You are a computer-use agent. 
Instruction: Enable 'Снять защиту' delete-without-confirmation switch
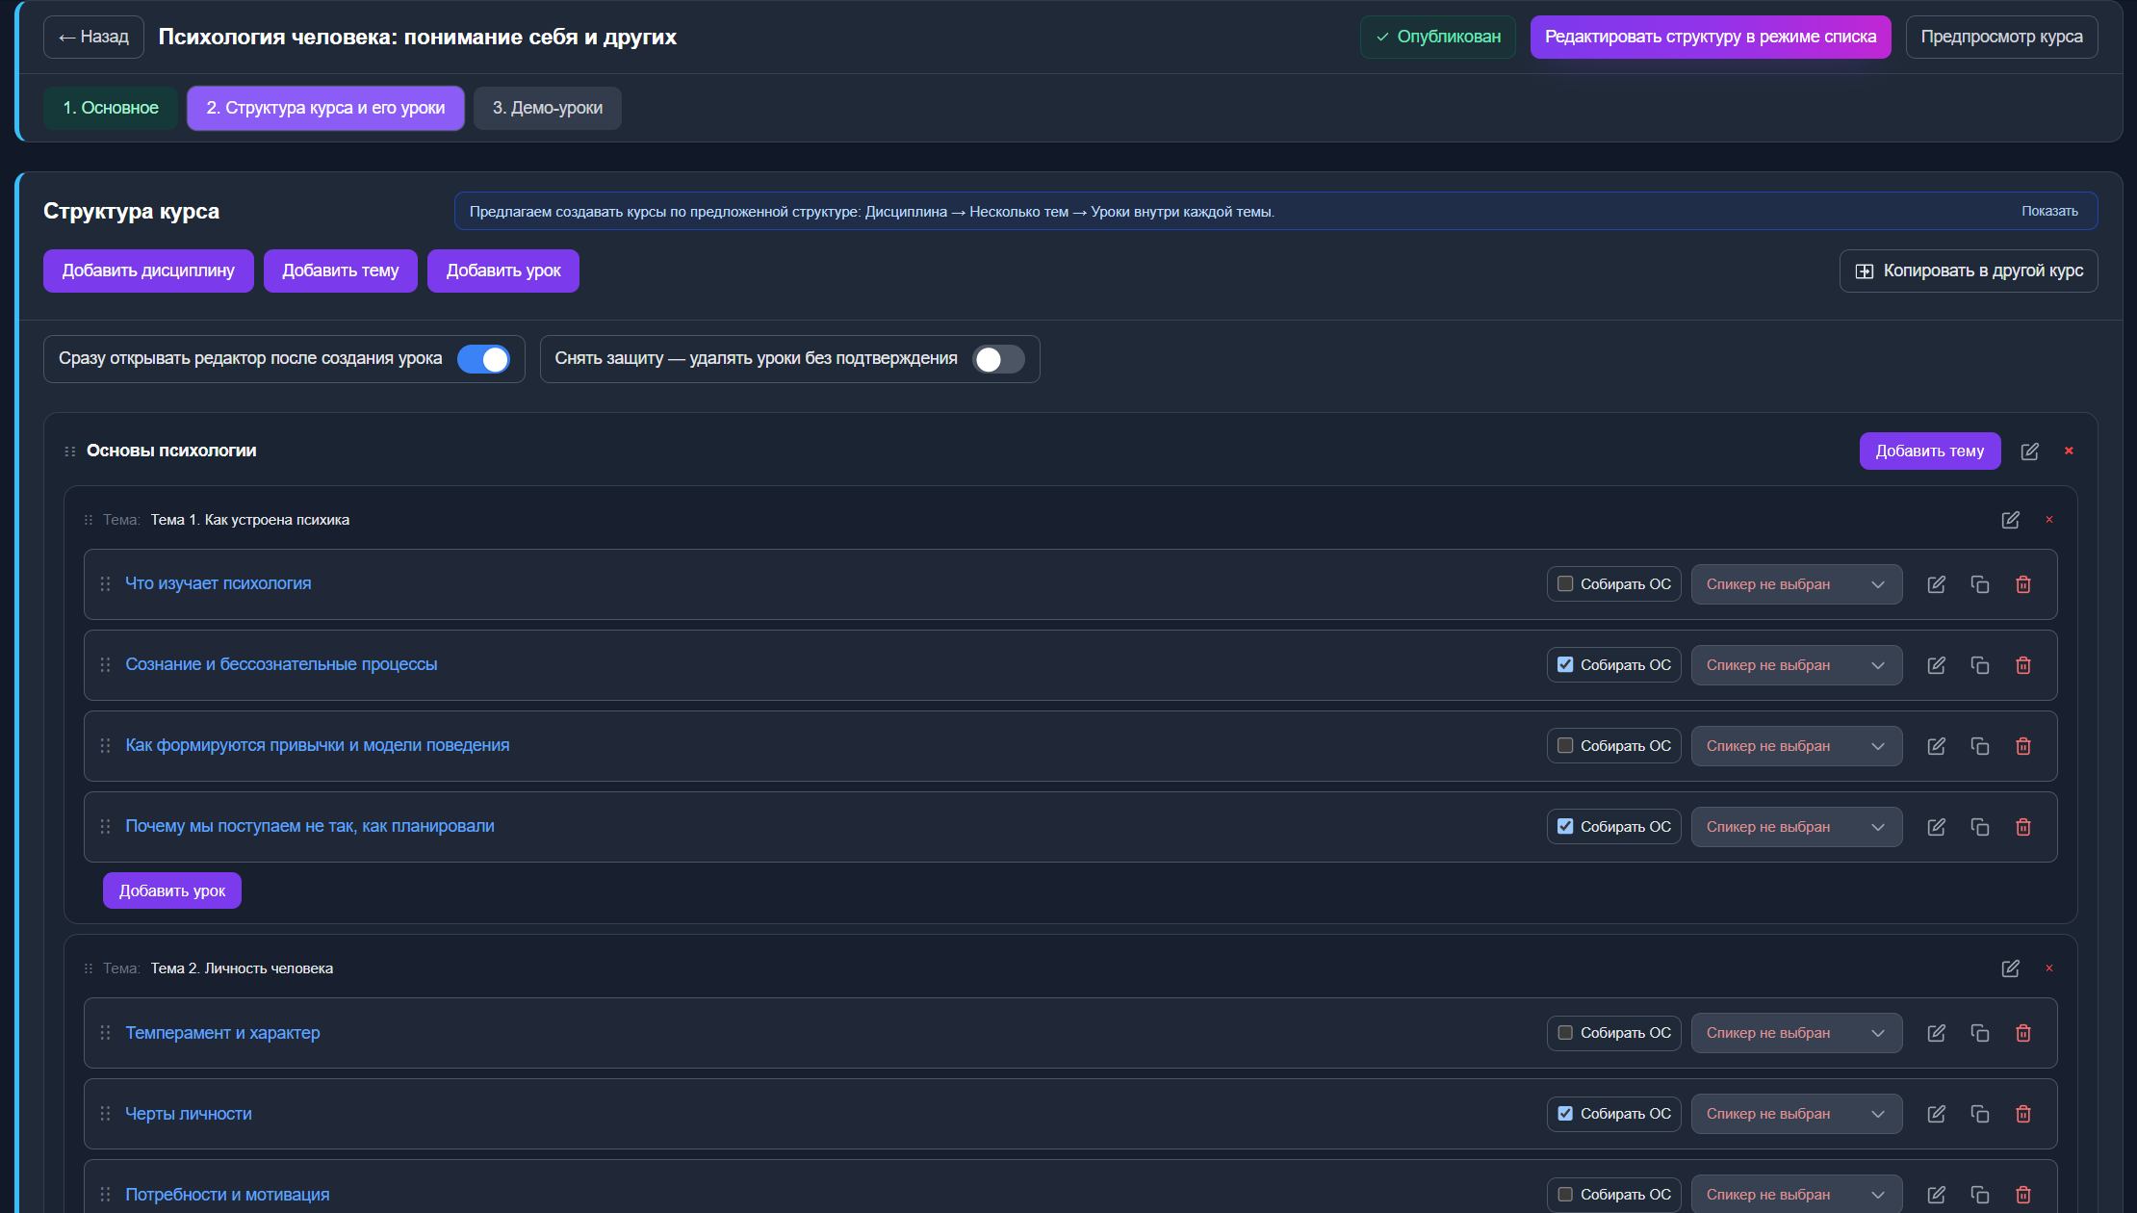[998, 359]
